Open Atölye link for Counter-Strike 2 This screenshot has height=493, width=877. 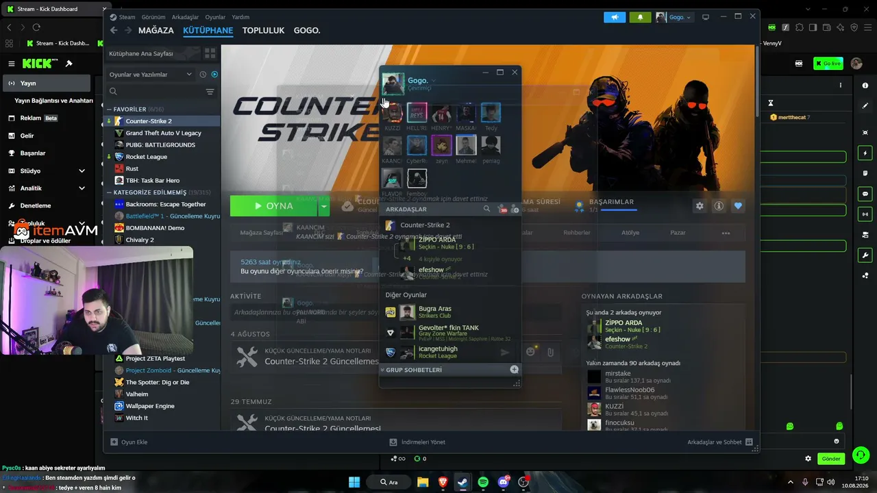[x=630, y=233]
